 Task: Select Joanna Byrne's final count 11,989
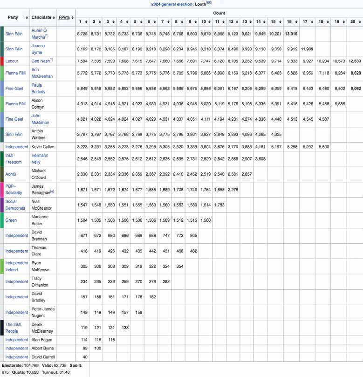[x=307, y=49]
